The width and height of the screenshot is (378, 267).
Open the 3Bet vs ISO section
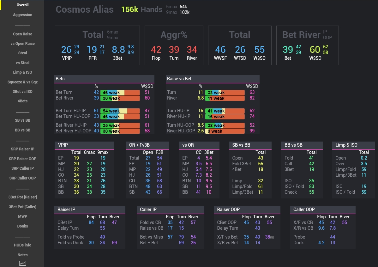[22, 91]
